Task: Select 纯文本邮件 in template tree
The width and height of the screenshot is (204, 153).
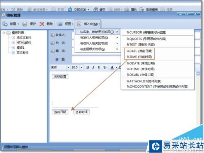Action: [x=24, y=37]
